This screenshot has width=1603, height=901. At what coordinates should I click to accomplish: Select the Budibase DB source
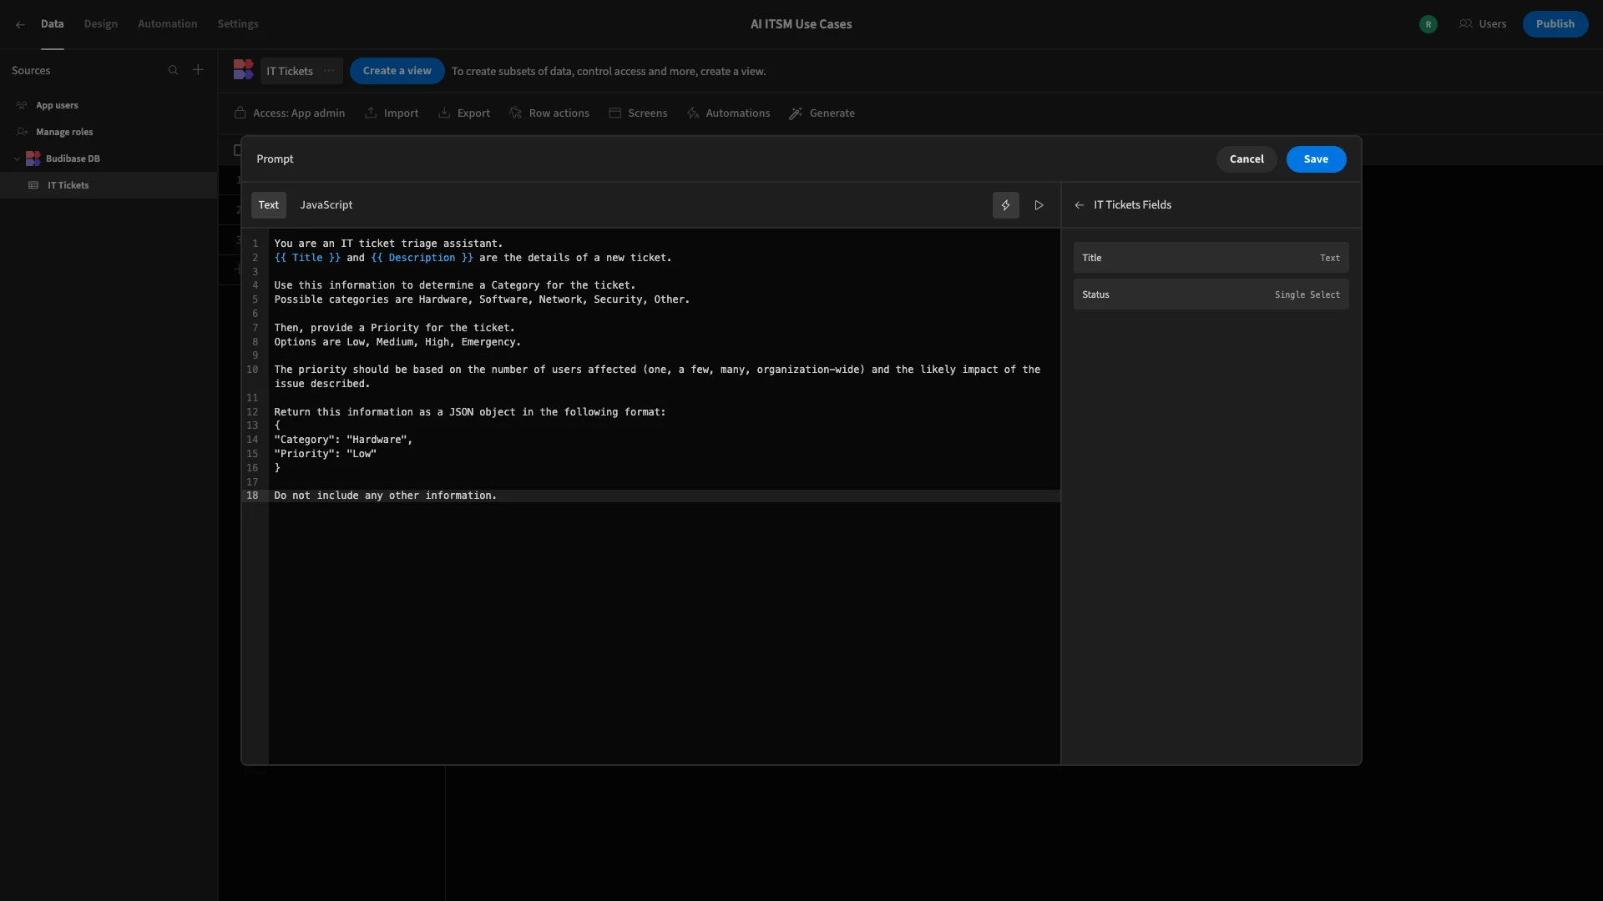pyautogui.click(x=73, y=159)
